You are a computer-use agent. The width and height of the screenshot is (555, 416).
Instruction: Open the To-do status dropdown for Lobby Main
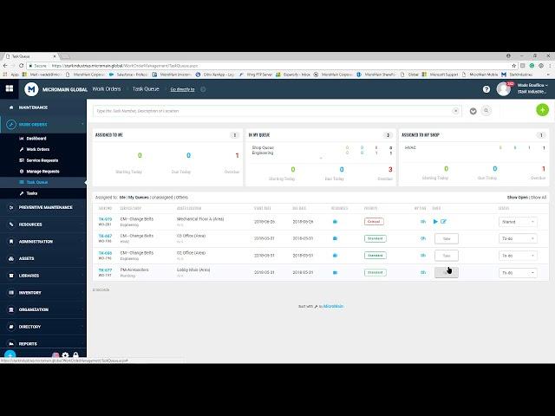point(518,273)
